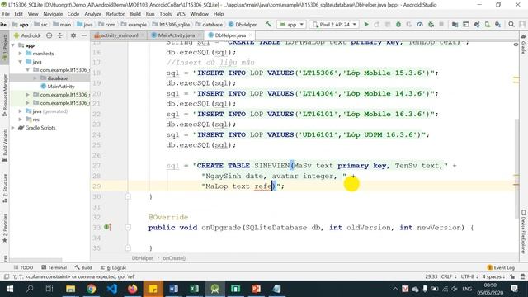Open Chrome from the taskbar
This screenshot has width=528, height=297.
coord(91,289)
